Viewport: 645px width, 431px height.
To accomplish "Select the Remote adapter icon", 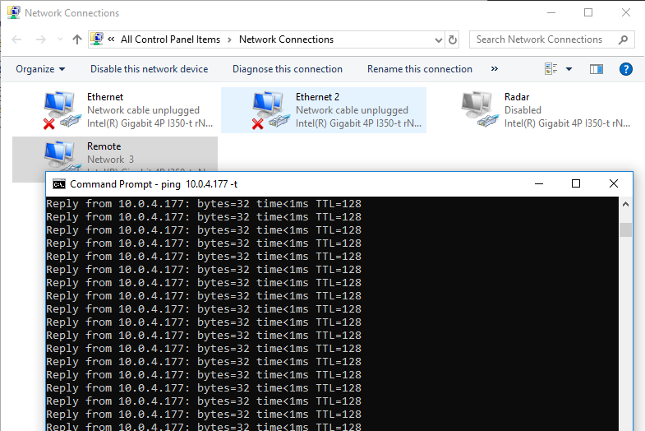I will [x=62, y=156].
